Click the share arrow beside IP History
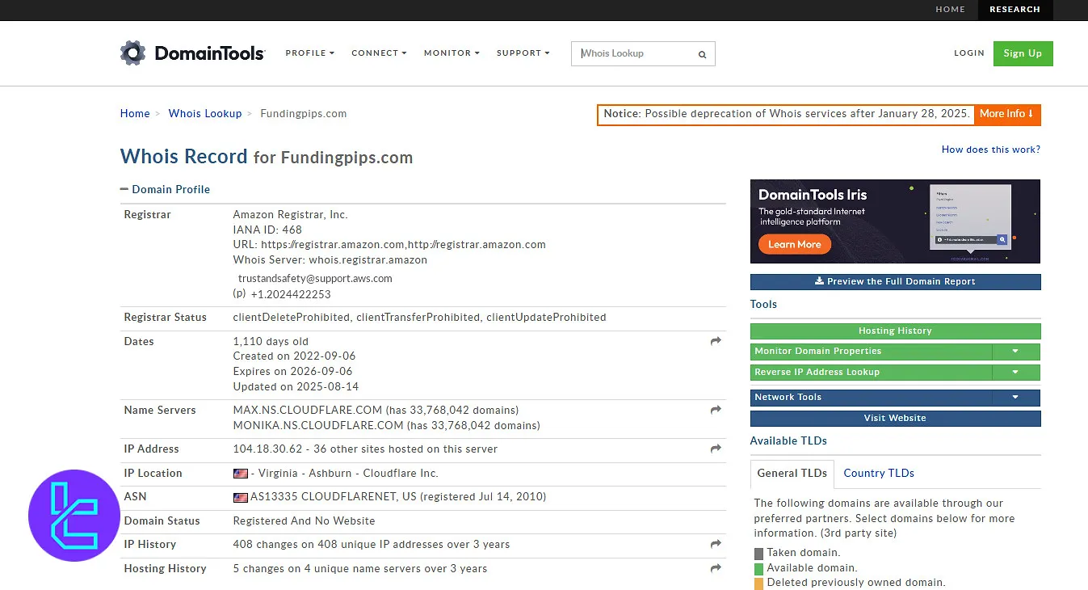 pyautogui.click(x=715, y=545)
